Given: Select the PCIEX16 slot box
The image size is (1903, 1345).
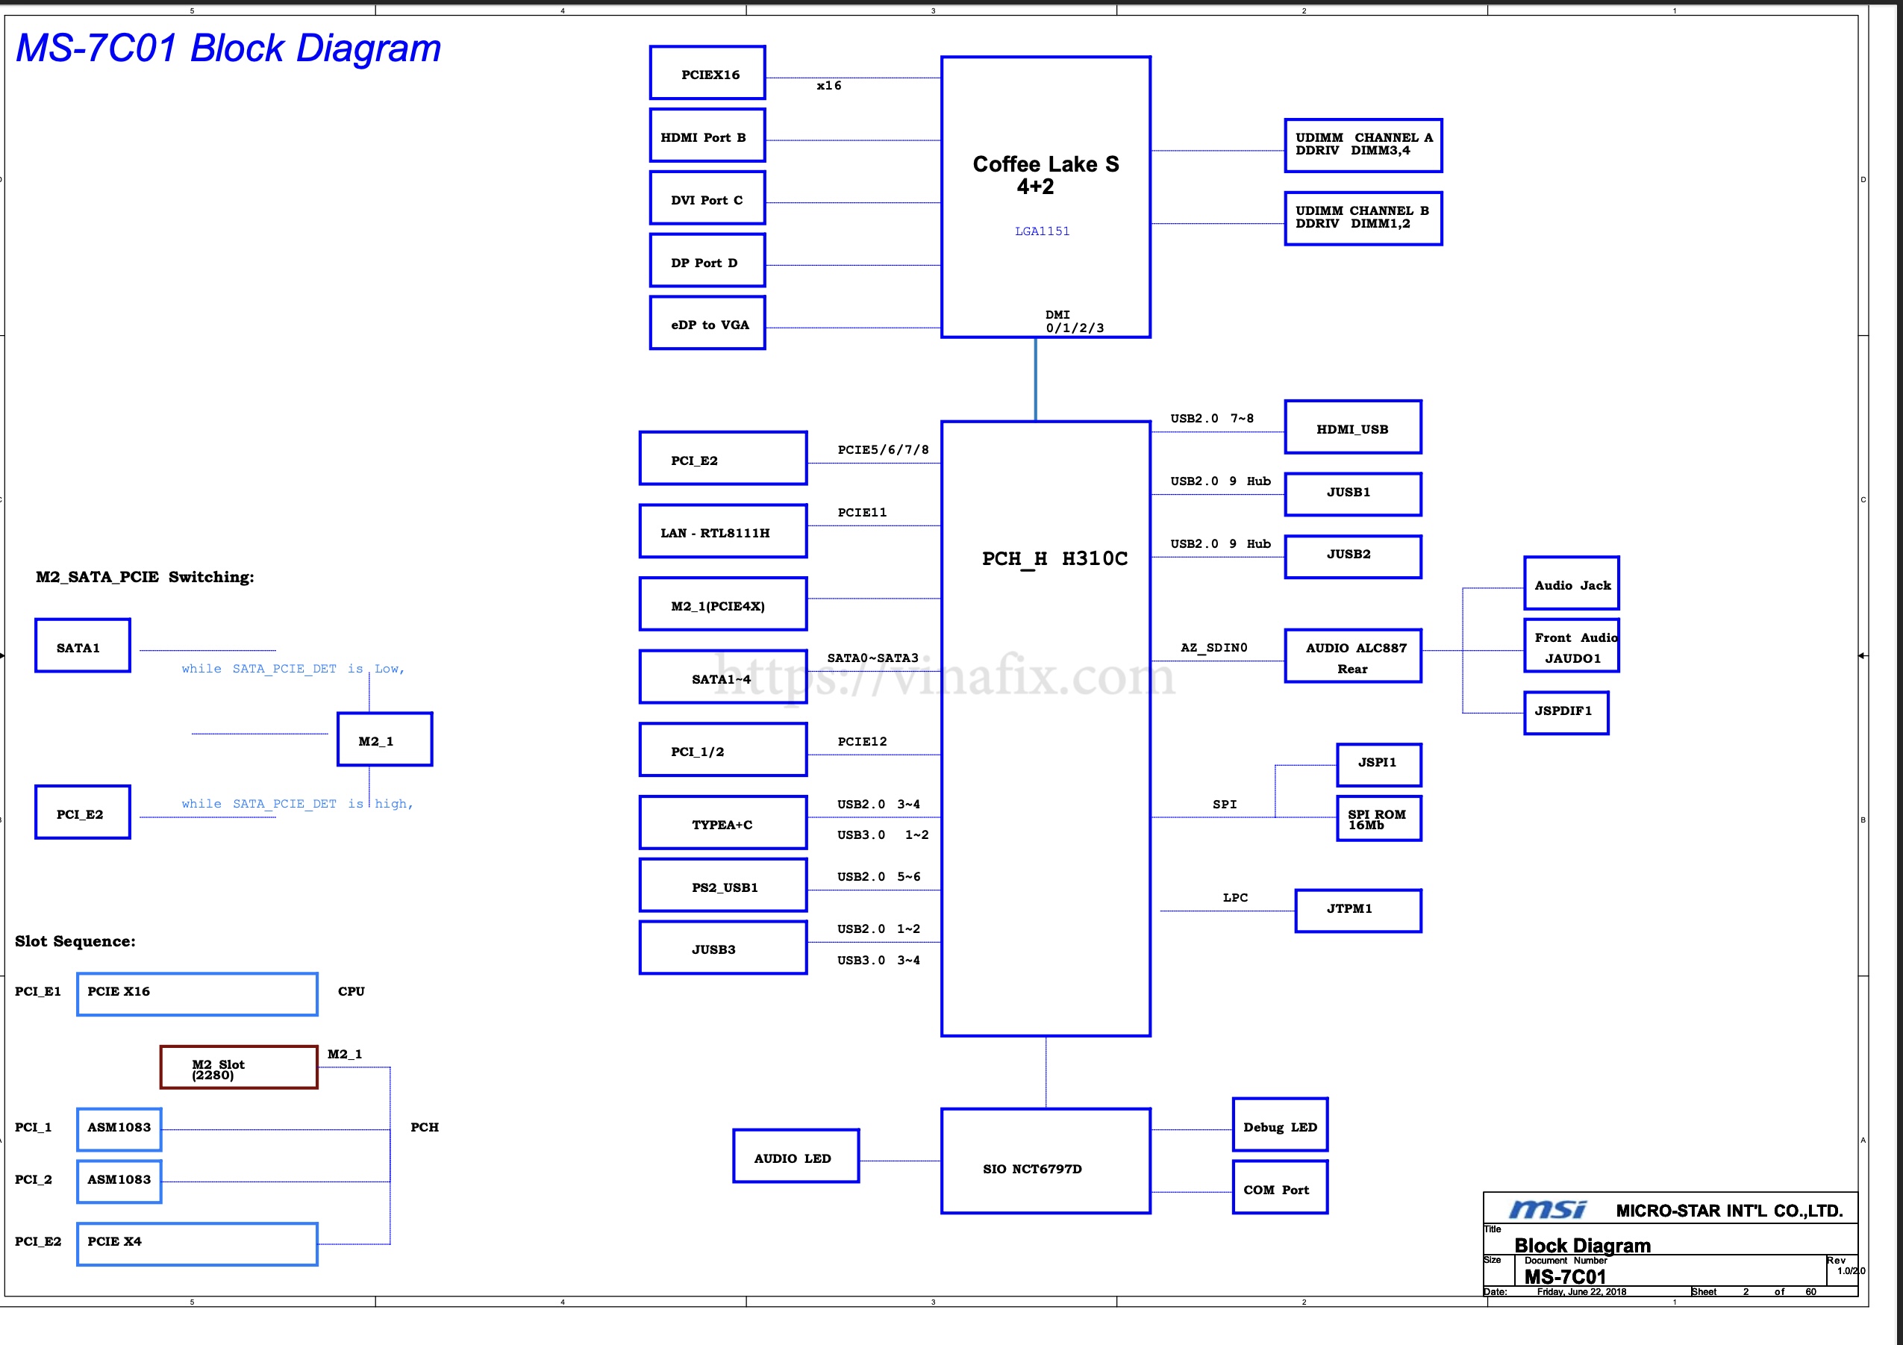Looking at the screenshot, I should 707,73.
